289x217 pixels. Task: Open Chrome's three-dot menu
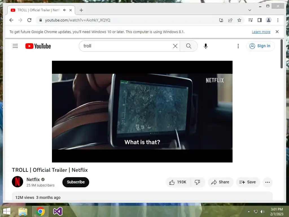pyautogui.click(x=278, y=20)
